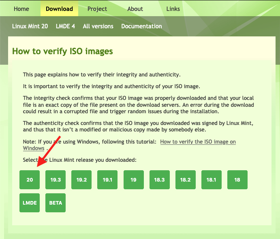Open the Home navigation tab
Viewport: 280px width, 239px height.
[x=21, y=9]
